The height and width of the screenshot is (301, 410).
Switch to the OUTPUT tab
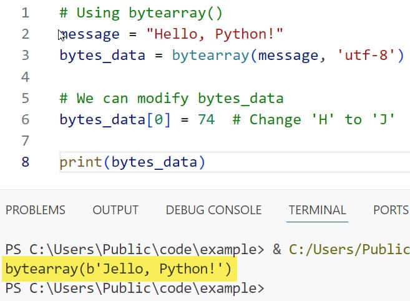point(115,210)
